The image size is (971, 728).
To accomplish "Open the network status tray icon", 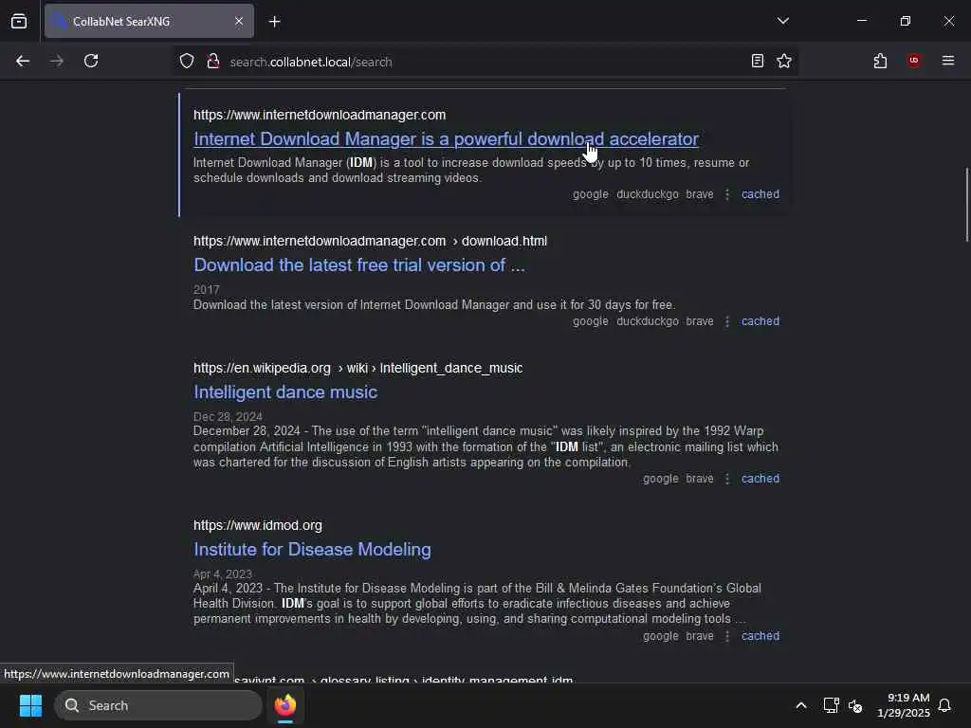I will click(831, 705).
